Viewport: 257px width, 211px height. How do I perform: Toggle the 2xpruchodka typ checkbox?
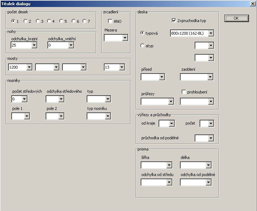(174, 21)
